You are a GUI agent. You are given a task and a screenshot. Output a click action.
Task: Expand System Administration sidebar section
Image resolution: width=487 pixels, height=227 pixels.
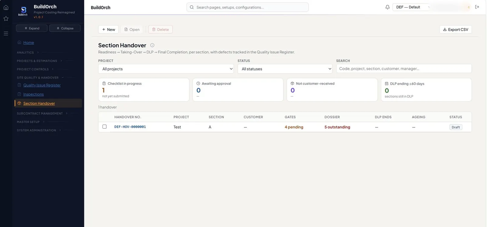[39, 130]
